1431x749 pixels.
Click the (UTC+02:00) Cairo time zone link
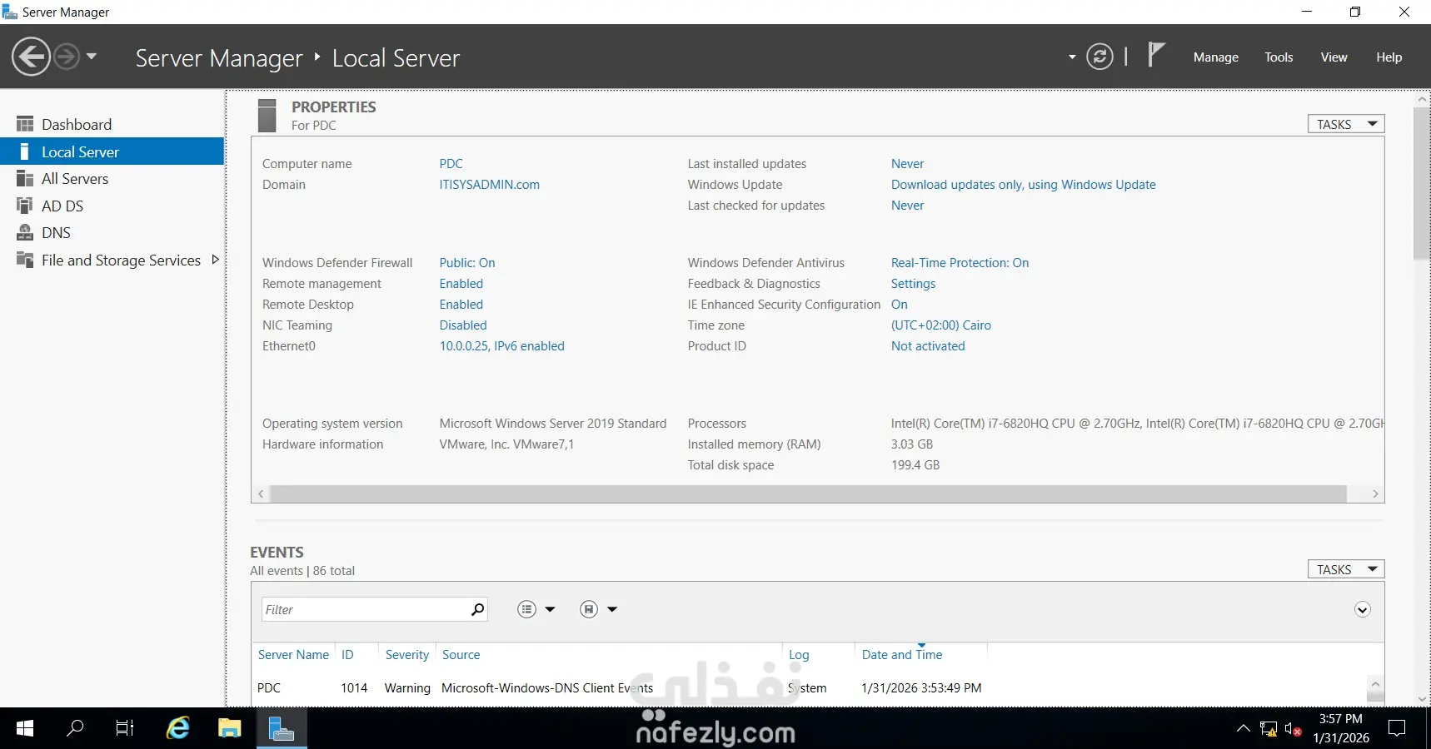tap(940, 325)
